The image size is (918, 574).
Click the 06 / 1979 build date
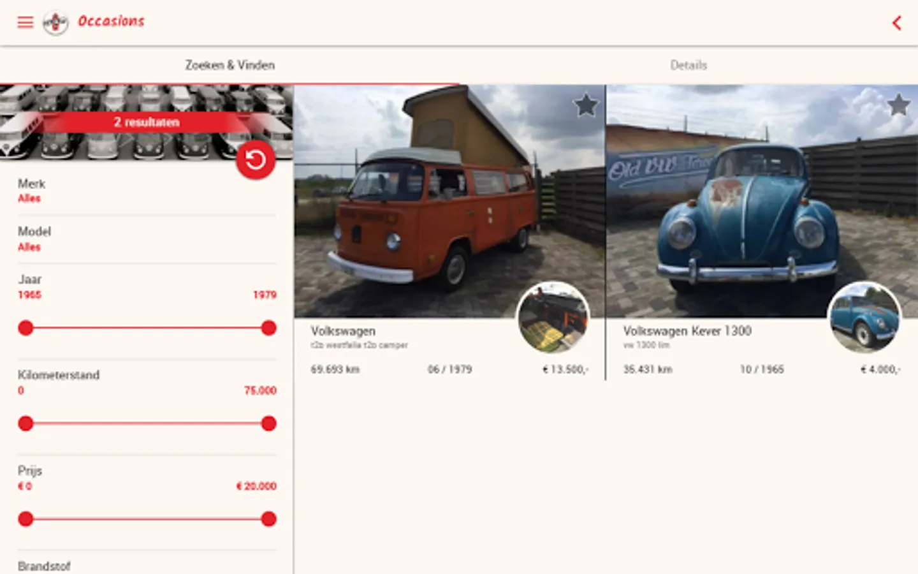[450, 369]
